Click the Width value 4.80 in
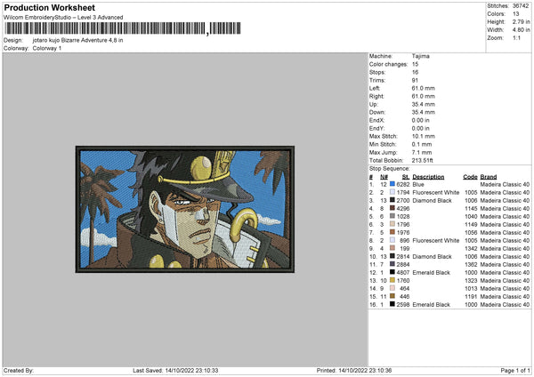 [x=521, y=30]
